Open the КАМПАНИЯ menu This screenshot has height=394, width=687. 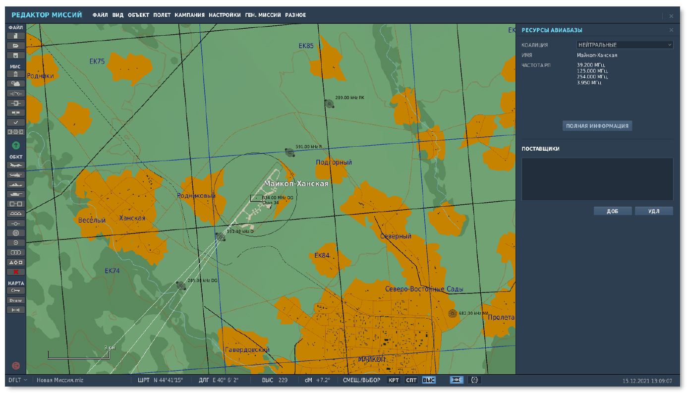point(189,15)
